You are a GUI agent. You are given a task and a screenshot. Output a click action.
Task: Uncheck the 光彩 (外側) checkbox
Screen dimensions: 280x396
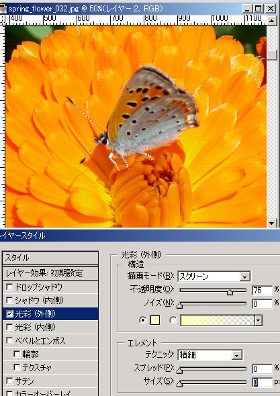point(9,313)
